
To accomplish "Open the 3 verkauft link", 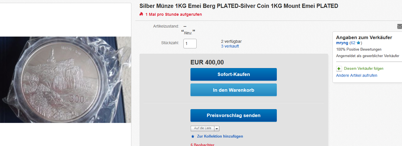I will coord(230,46).
